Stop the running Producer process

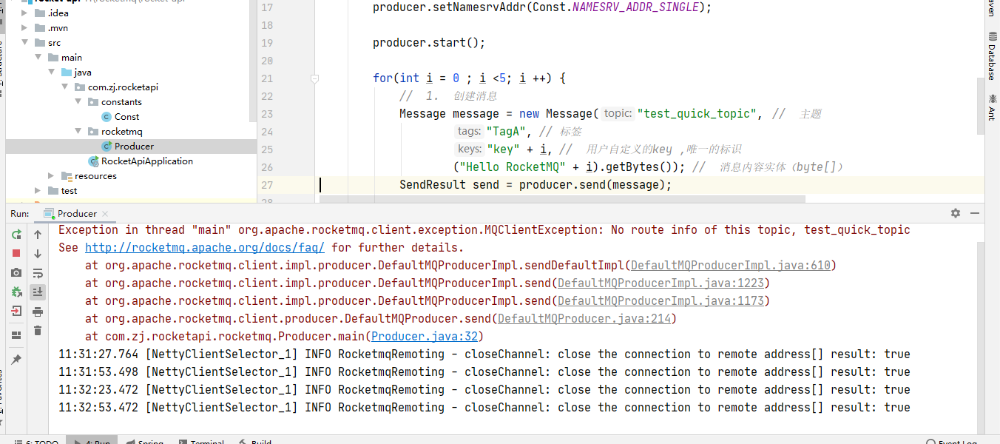16,254
